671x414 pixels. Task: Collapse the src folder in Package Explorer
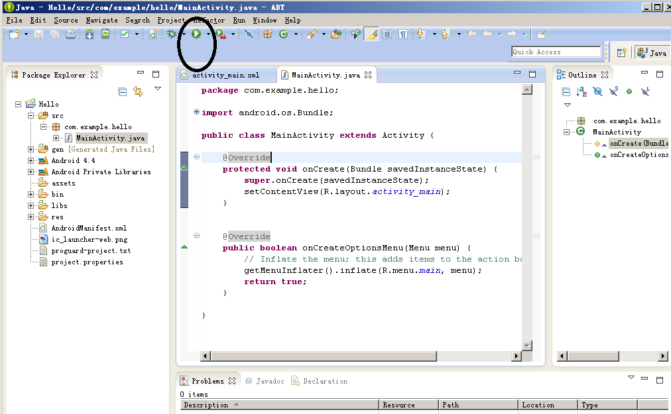(31, 115)
